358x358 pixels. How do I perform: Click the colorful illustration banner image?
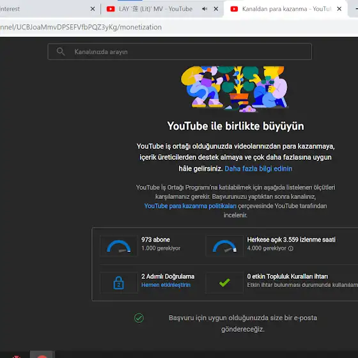235,89
